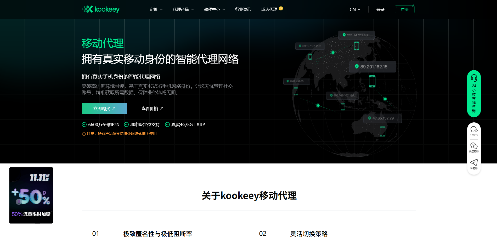Click the checkmark icon beside 6600万全球IP池
The height and width of the screenshot is (238, 497).
click(x=84, y=124)
